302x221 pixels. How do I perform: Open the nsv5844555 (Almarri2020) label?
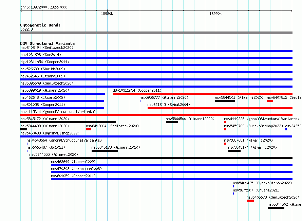[54, 154]
